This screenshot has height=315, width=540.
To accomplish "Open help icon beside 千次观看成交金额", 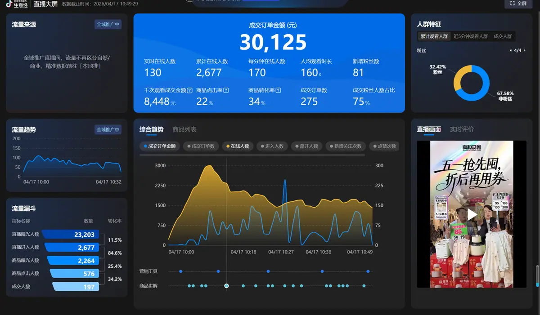I will coord(189,90).
